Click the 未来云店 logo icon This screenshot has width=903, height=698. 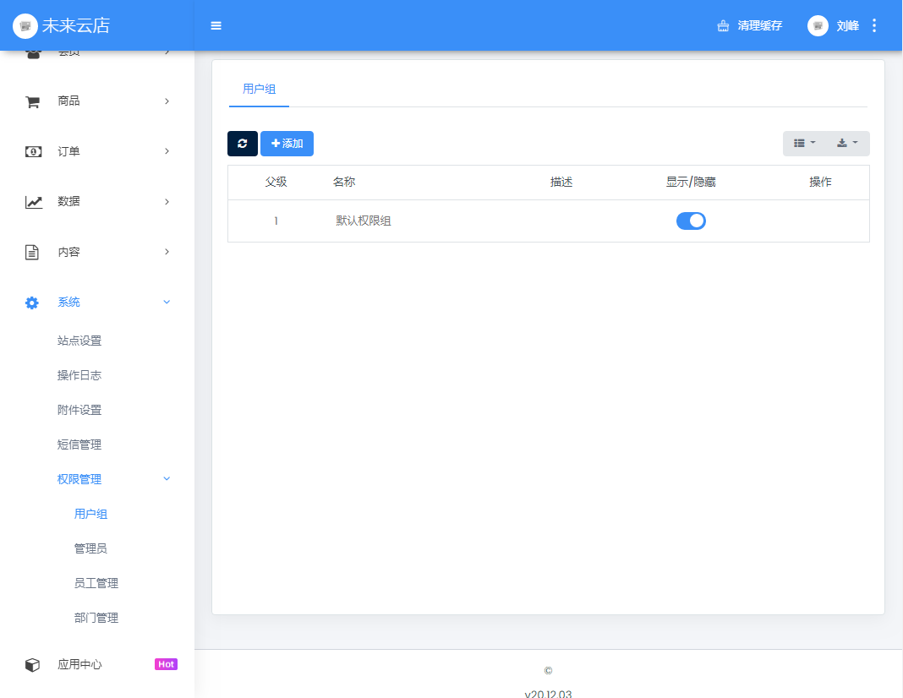(25, 25)
